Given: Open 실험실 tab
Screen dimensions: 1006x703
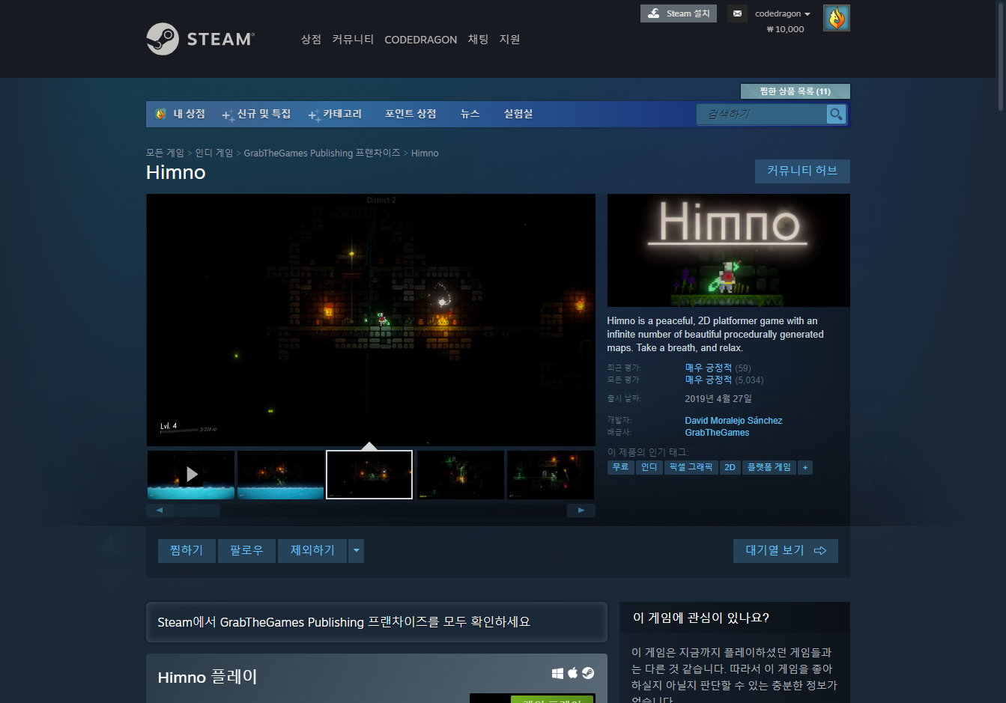Looking at the screenshot, I should click(518, 114).
